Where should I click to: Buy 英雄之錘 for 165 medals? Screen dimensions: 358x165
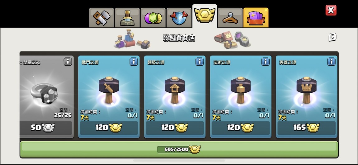point(307,128)
